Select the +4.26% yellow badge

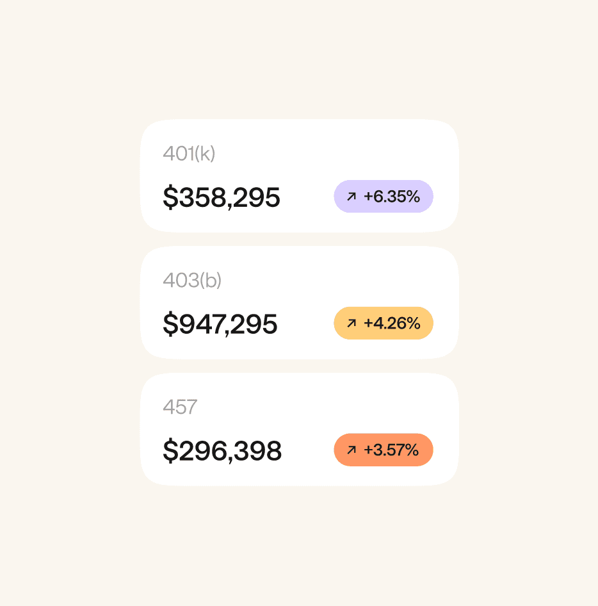384,323
